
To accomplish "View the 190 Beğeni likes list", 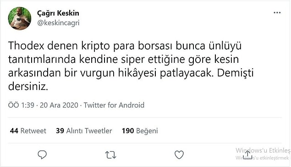I will coord(140,131).
